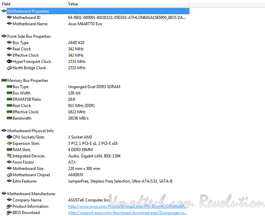The width and height of the screenshot is (265, 216).
Task: Click the value Asus M4A87TD Evo
Action: (x=85, y=24)
